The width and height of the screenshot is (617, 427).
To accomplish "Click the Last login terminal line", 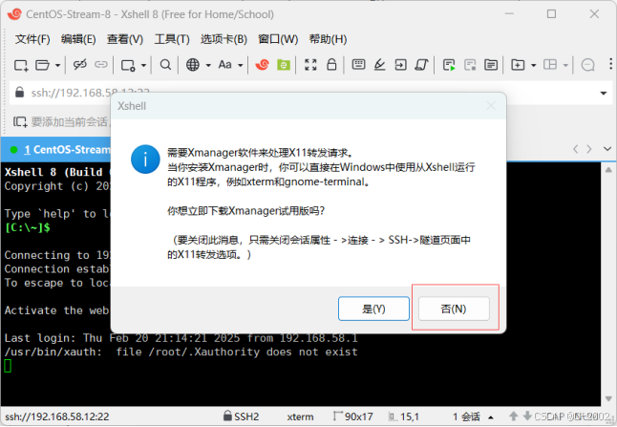I will pos(181,338).
